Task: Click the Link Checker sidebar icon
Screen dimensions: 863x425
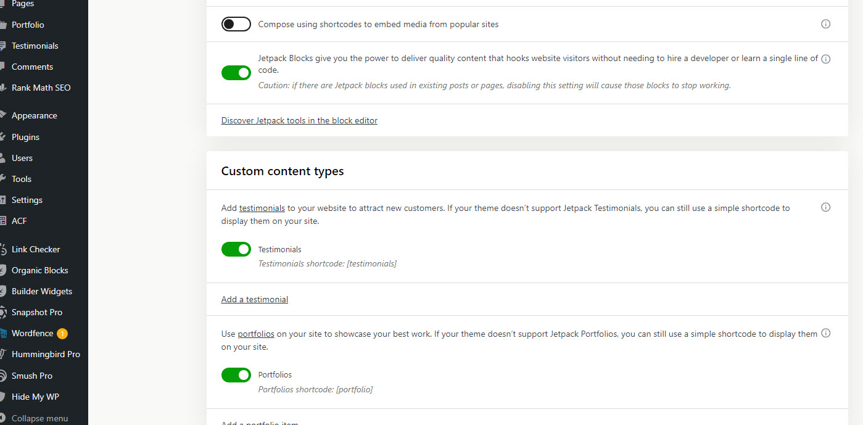Action: tap(3, 249)
